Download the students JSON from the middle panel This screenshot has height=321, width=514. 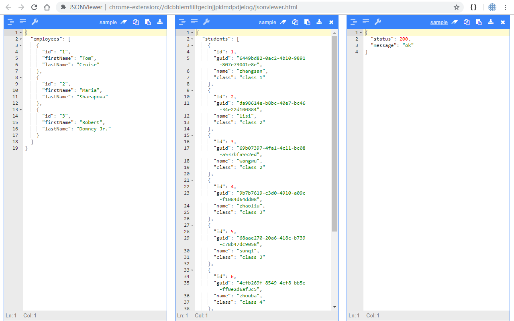(x=319, y=22)
